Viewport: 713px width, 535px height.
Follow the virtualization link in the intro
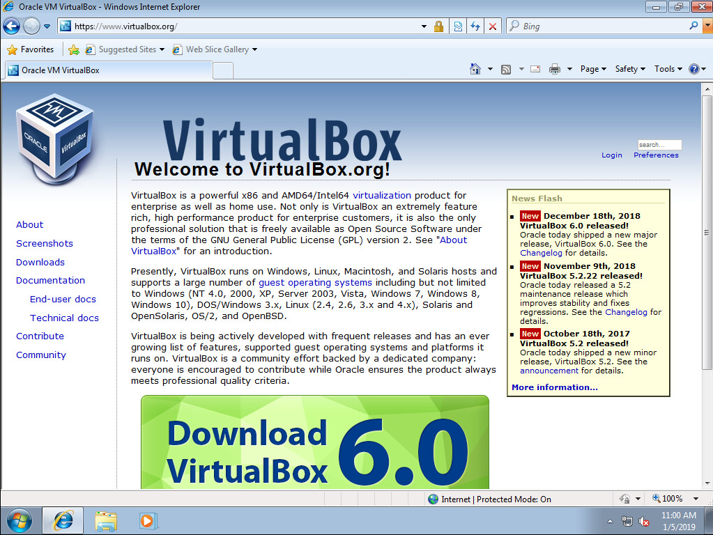(382, 196)
